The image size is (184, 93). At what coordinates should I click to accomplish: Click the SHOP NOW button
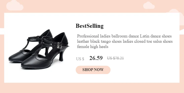tap(93, 70)
